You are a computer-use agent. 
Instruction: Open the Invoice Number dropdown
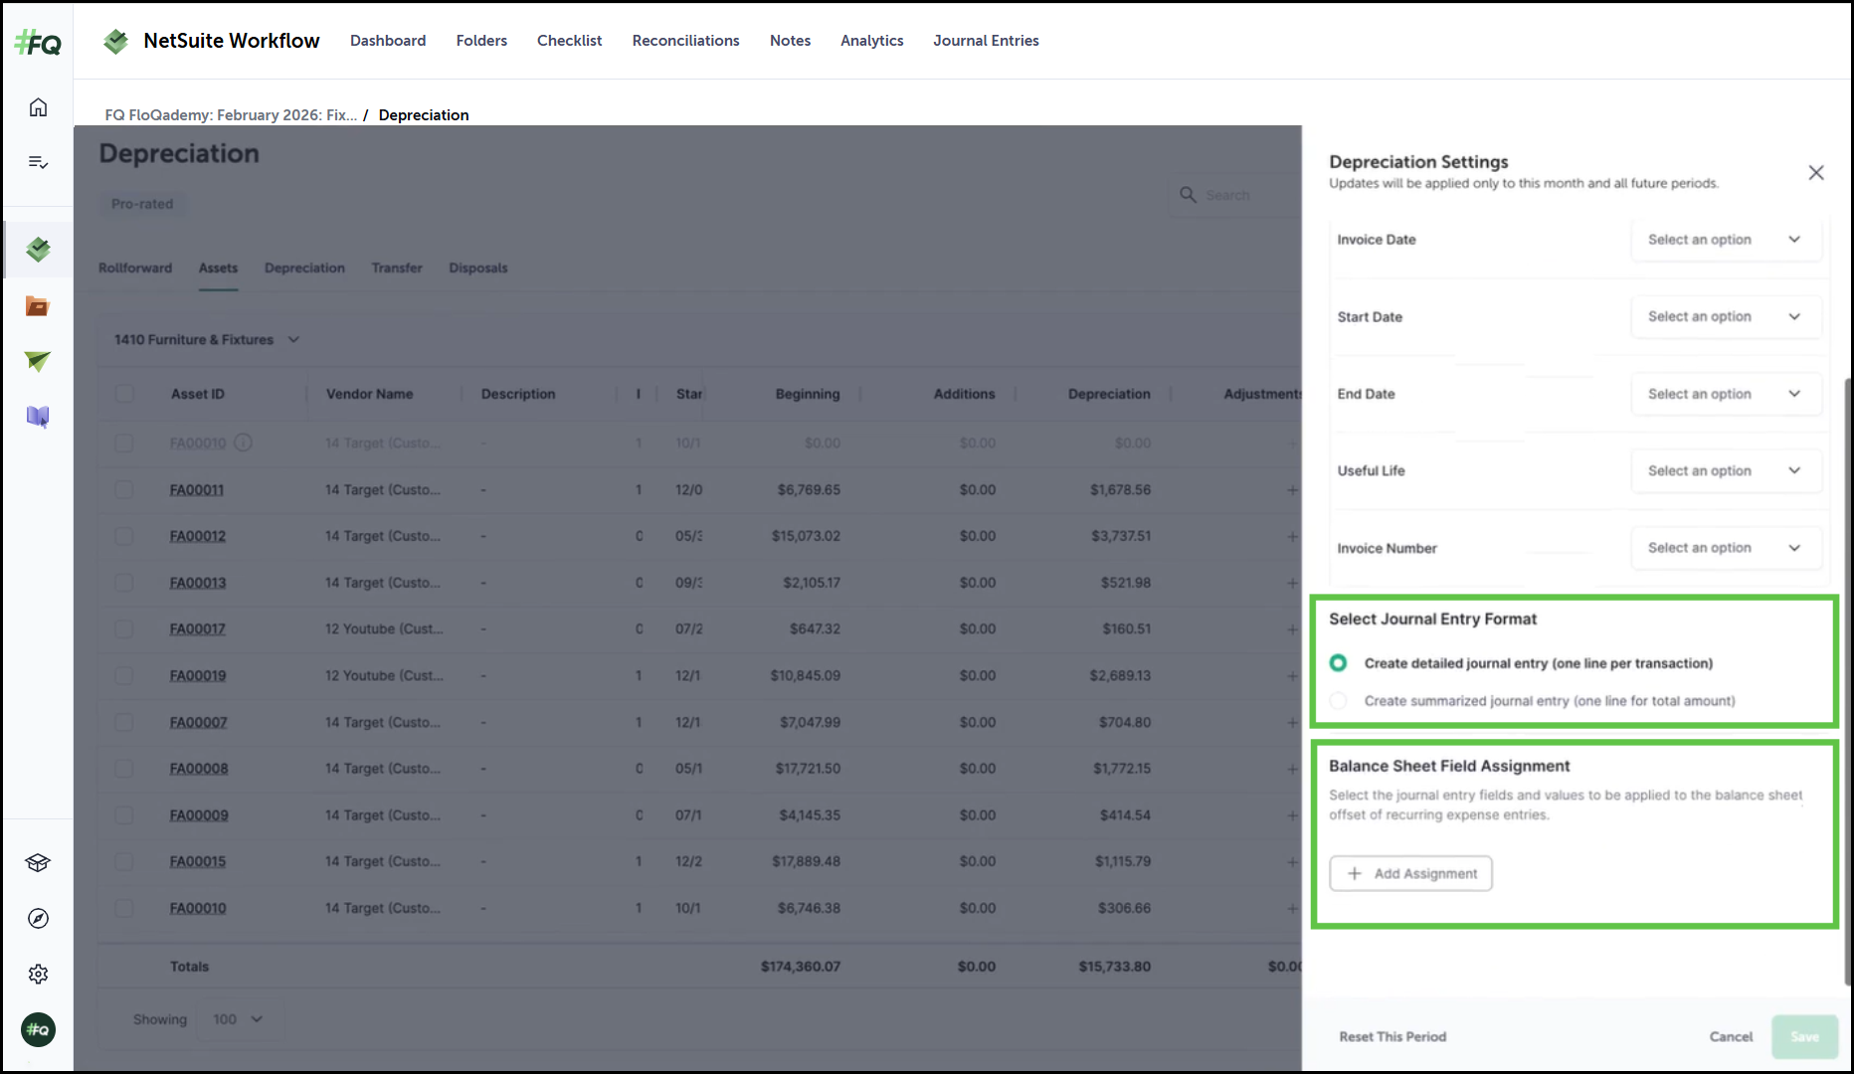pos(1726,548)
